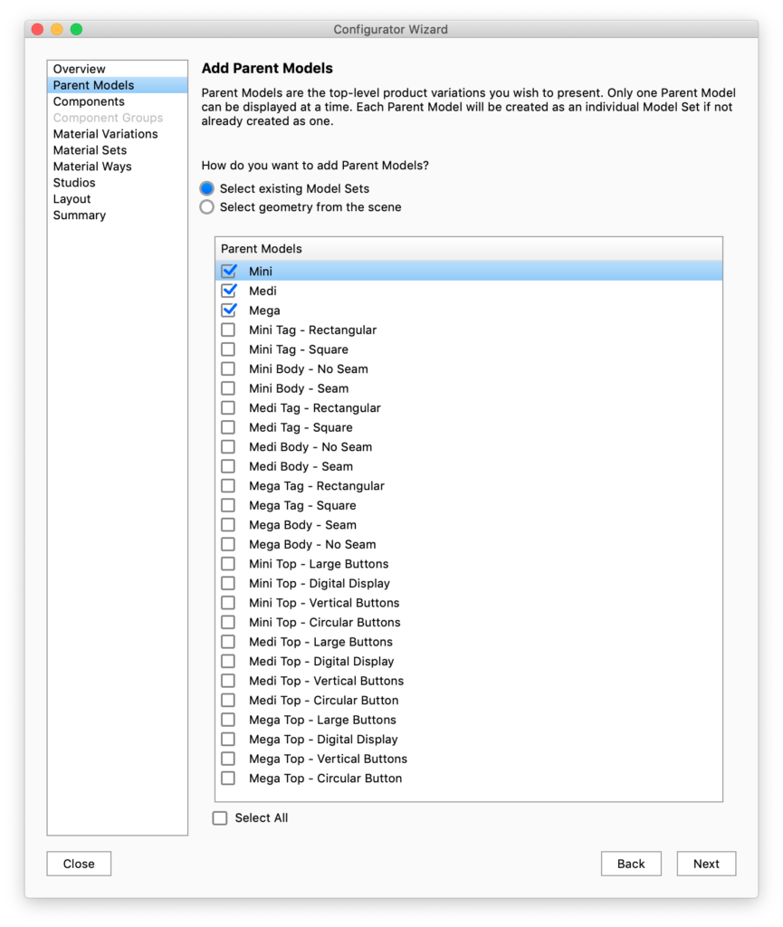Viewport: 783px width, 927px height.
Task: Check the Mega Body - No Seam checkbox
Action: point(228,544)
